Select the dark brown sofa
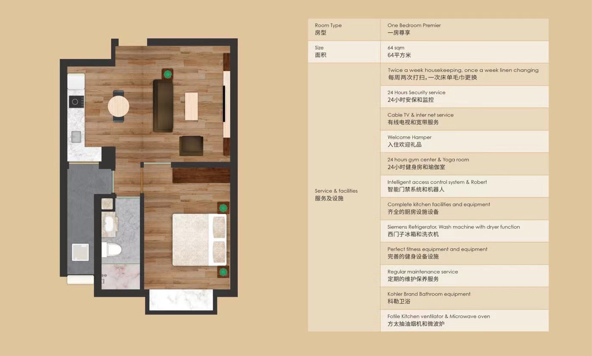Screen dimensions: 592x356 point(163,106)
